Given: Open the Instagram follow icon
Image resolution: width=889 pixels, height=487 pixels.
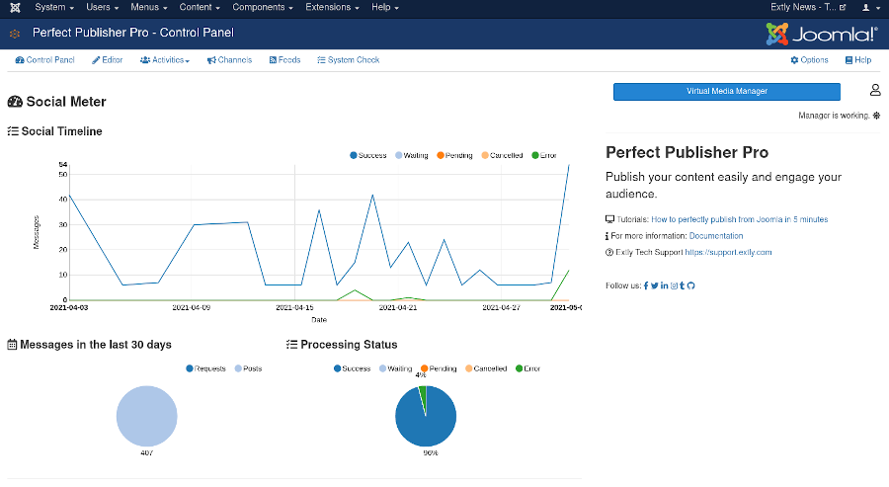Looking at the screenshot, I should click(x=674, y=285).
